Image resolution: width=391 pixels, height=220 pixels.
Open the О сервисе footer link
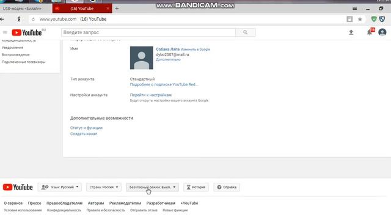[x=13, y=204]
